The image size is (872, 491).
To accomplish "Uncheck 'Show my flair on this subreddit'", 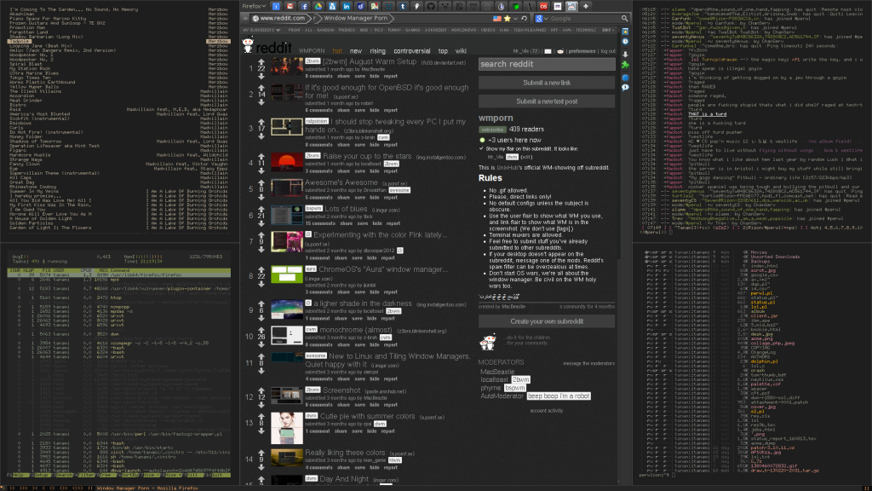I will coord(482,148).
